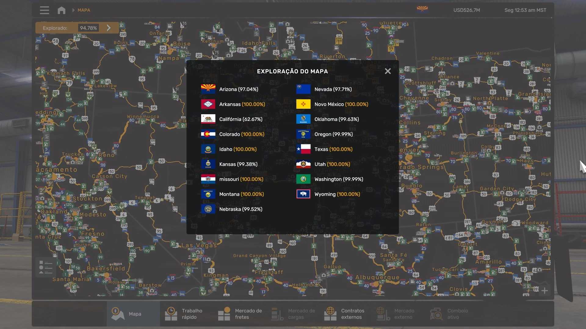
Task: Click the map zoom-in plus button
Action: pos(544,291)
